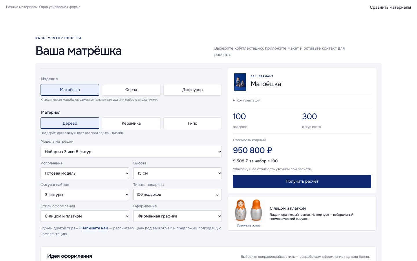Click the blue matryoshka product thumbnail
Viewport: 417px width, 261px height.
(240, 82)
